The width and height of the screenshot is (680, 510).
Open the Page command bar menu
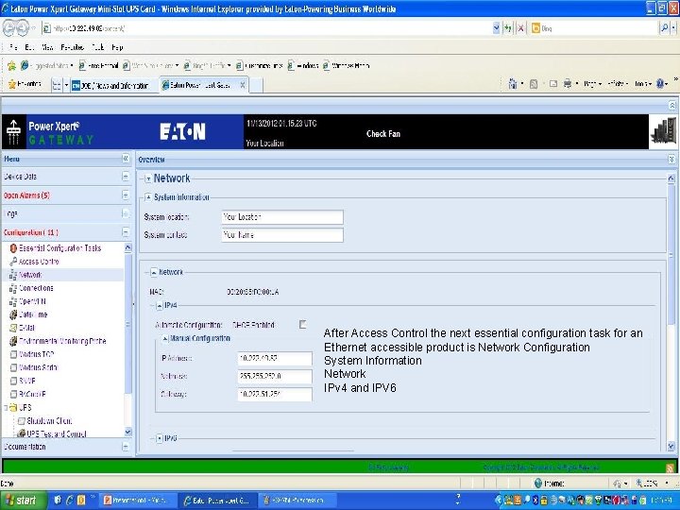click(592, 84)
